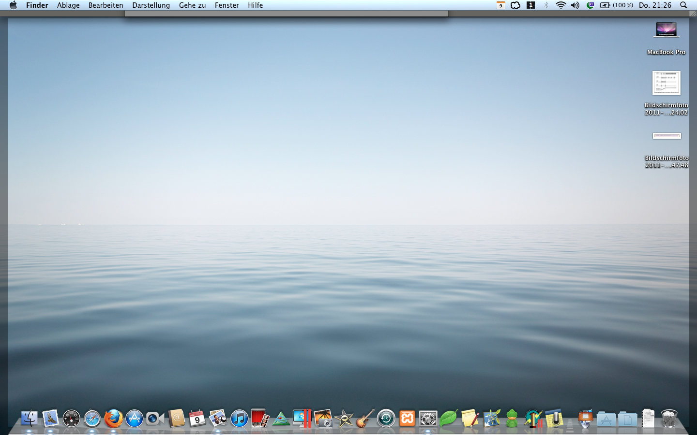Open Firefox from the Dock
This screenshot has height=435, width=697.
point(113,419)
